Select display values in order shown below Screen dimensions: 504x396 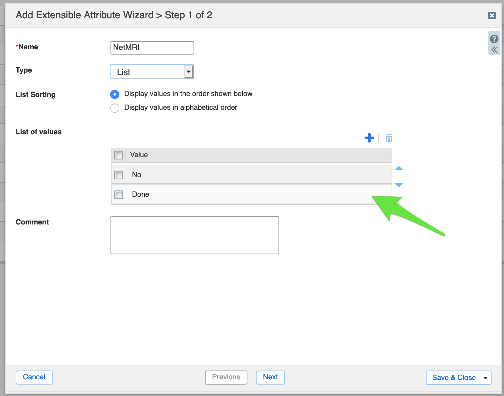point(115,94)
